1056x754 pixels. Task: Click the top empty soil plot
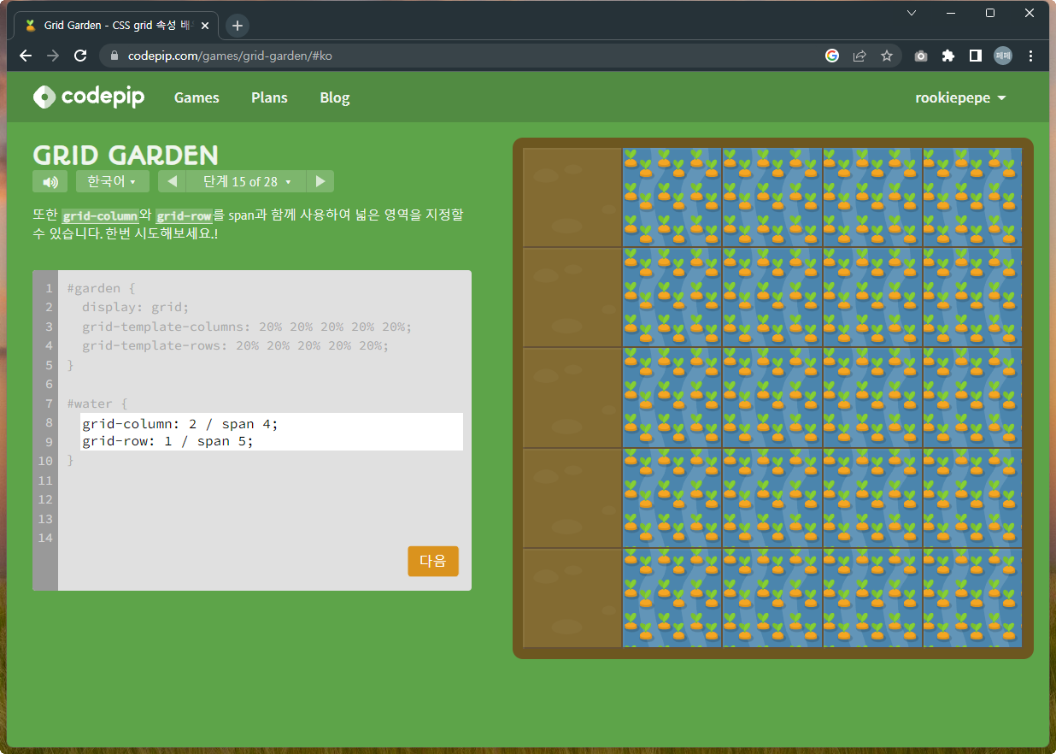pos(572,197)
